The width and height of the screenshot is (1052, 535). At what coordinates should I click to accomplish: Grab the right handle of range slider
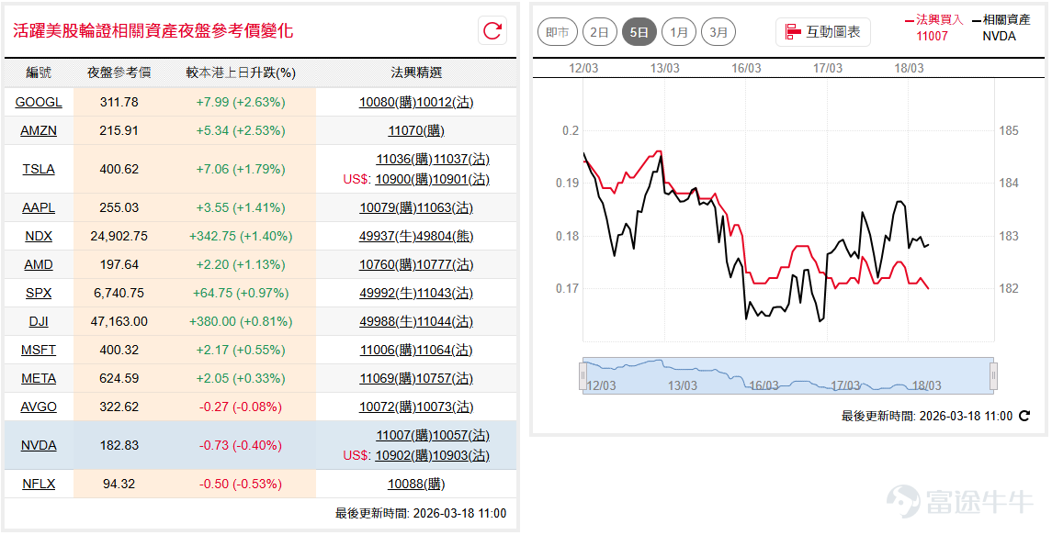993,375
